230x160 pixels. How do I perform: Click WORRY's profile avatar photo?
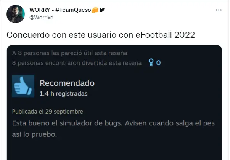[x=16, y=14]
